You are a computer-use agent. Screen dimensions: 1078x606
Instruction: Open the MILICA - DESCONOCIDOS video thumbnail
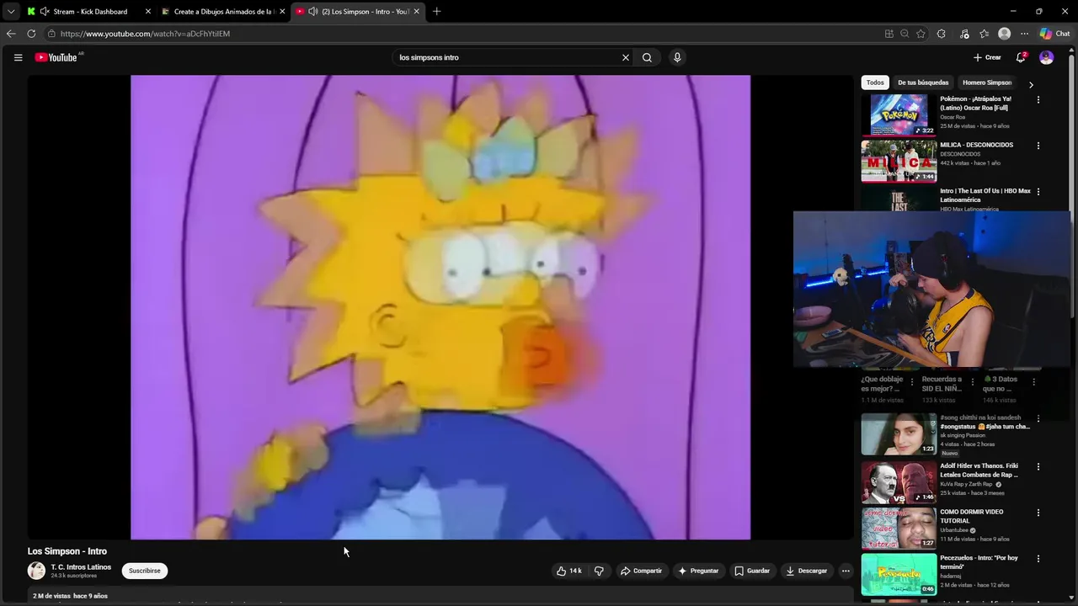coord(899,161)
